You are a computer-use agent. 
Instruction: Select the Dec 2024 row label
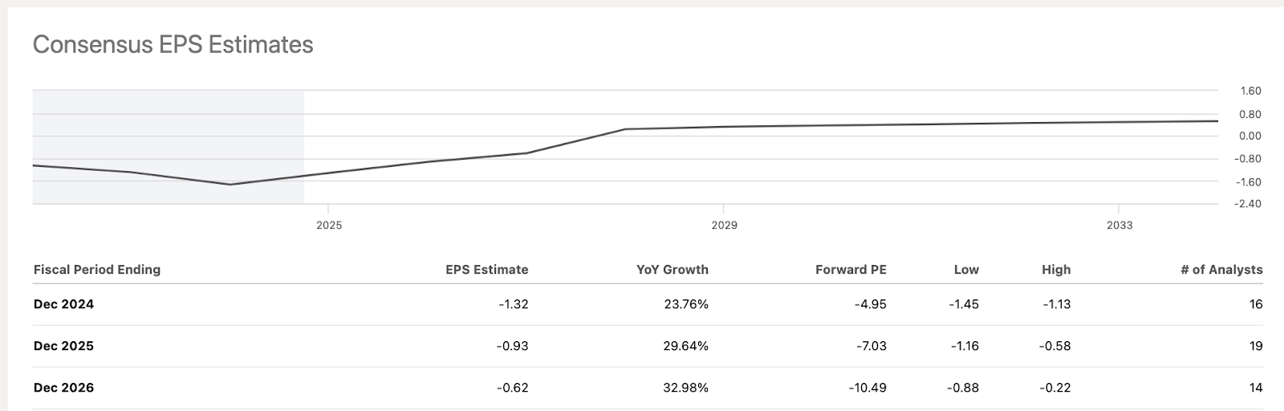pos(63,304)
